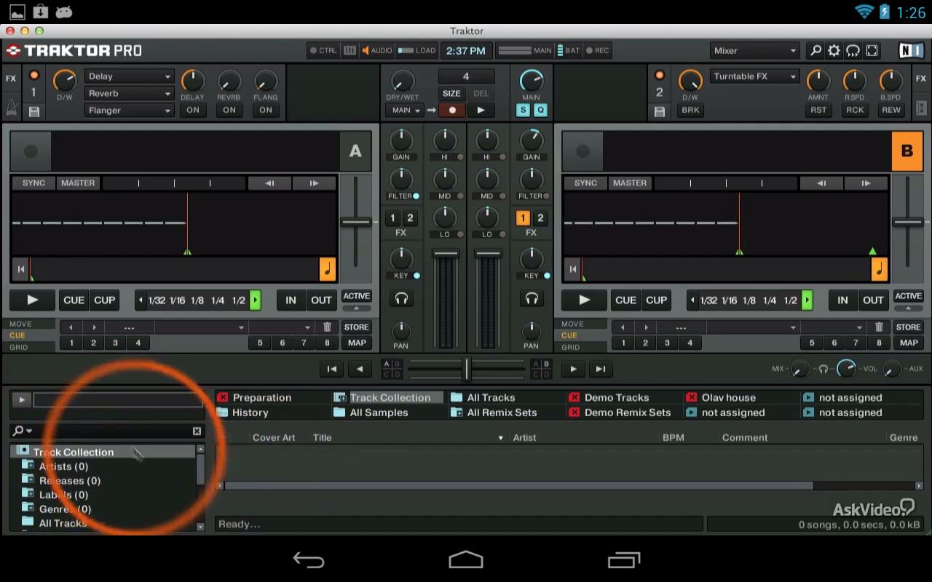Click the magnifier icon in Traktor's header
Image resolution: width=932 pixels, height=582 pixels.
click(815, 50)
